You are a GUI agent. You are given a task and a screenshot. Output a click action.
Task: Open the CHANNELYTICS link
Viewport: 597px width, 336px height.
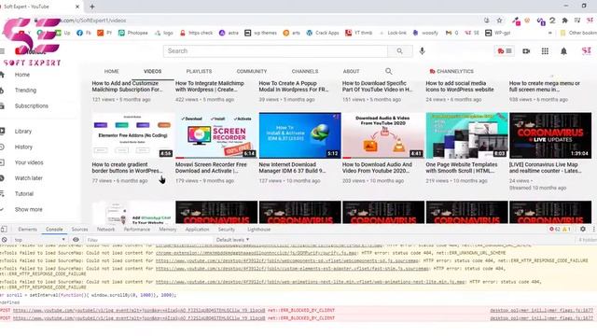451,71
